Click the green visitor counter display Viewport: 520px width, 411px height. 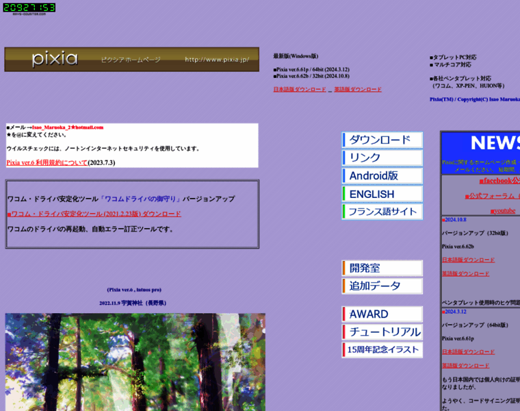tap(29, 8)
